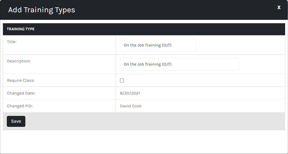Close the Add Training Types dialog
The image size is (288, 154).
point(279,8)
